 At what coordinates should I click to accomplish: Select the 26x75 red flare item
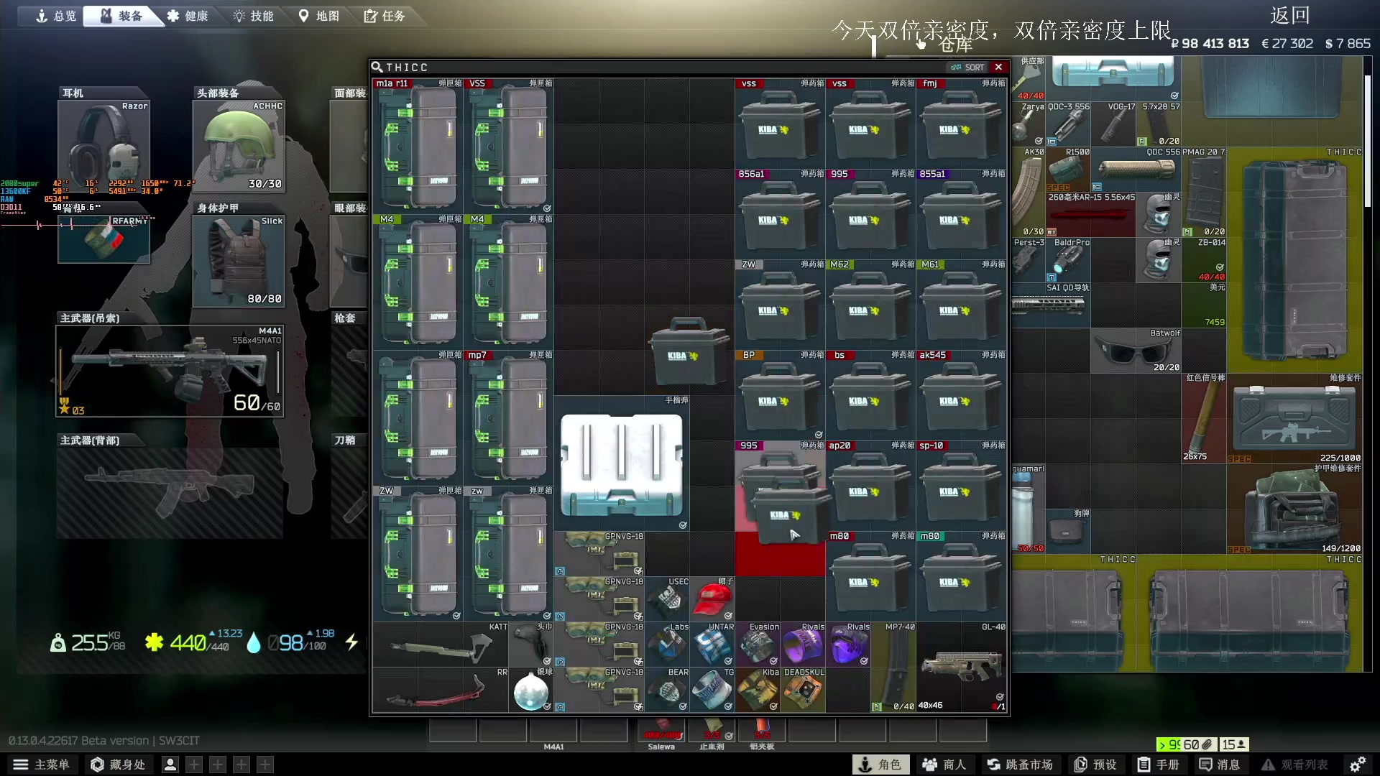coord(1204,418)
